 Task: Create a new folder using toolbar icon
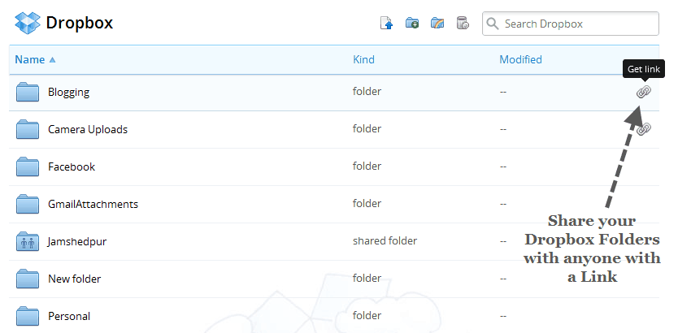412,24
